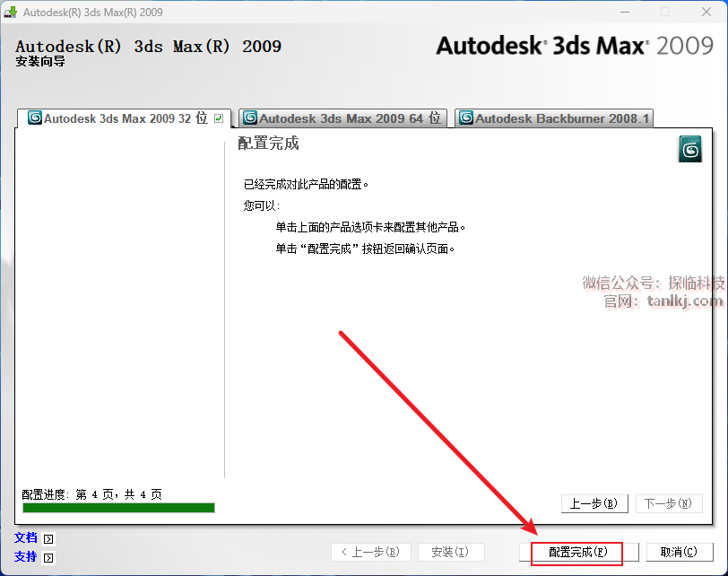Viewport: 728px width, 576px height.
Task: Click the installer icon in title bar
Action: 10,12
